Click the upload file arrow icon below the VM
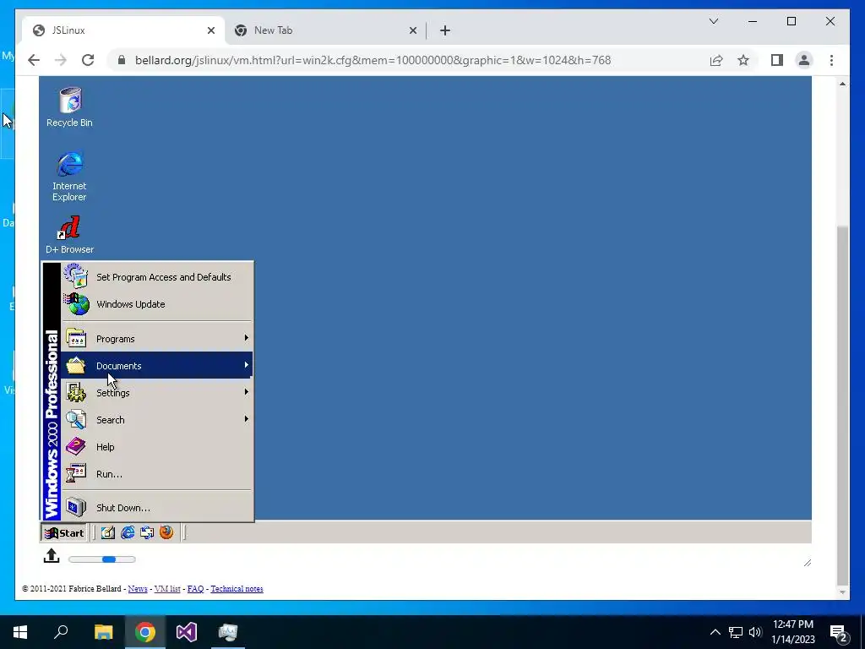Viewport: 865px width, 649px height. (x=52, y=556)
